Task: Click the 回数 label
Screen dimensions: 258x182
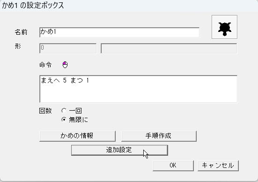Action: click(45, 111)
